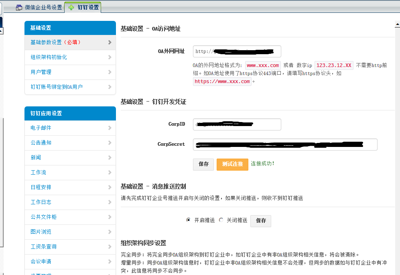This screenshot has height=275, width=400.
Task: Select the 开启推送 radio button
Action: (x=188, y=220)
